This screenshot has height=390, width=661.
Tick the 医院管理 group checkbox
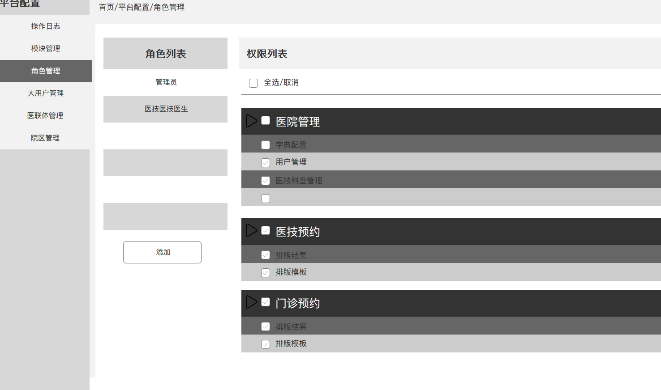(x=266, y=120)
